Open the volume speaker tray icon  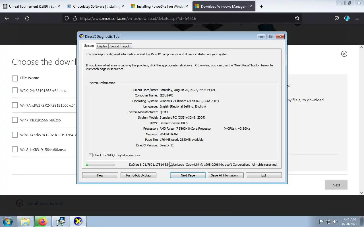335,222
